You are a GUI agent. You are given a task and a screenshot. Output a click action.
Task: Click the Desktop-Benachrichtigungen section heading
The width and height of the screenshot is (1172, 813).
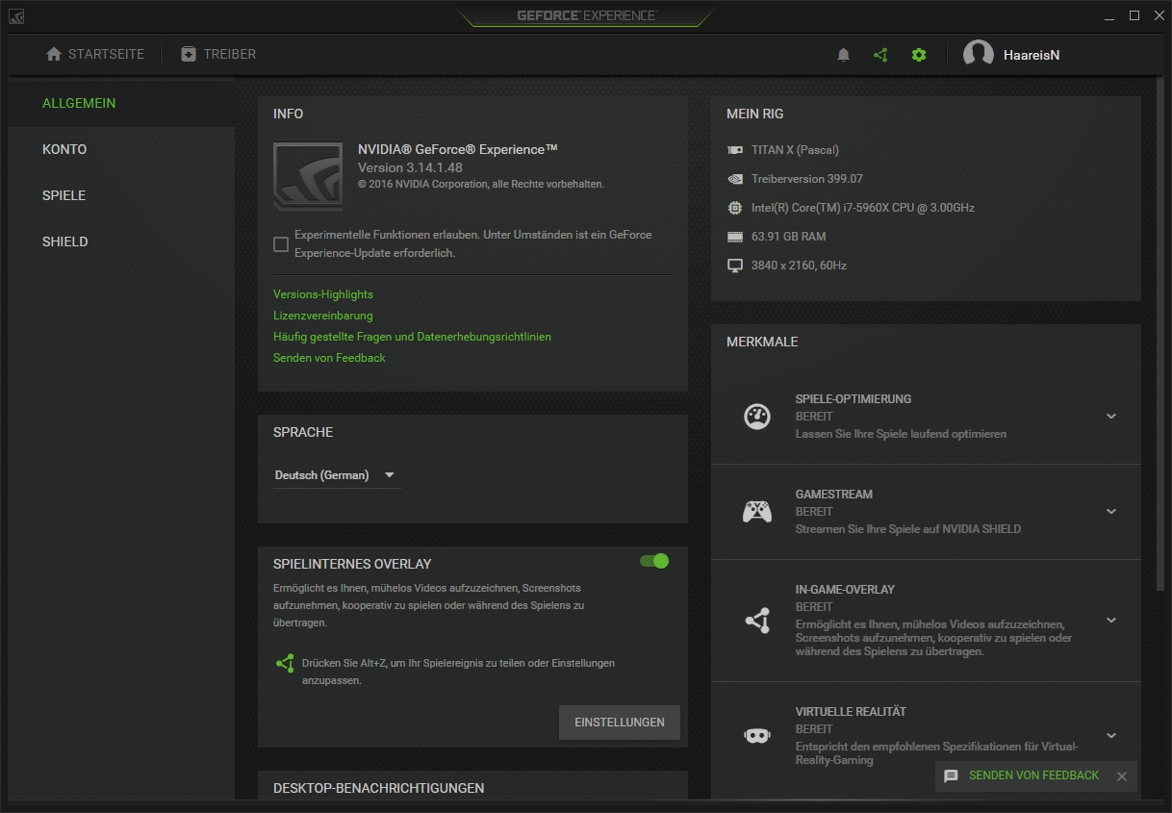click(x=378, y=788)
